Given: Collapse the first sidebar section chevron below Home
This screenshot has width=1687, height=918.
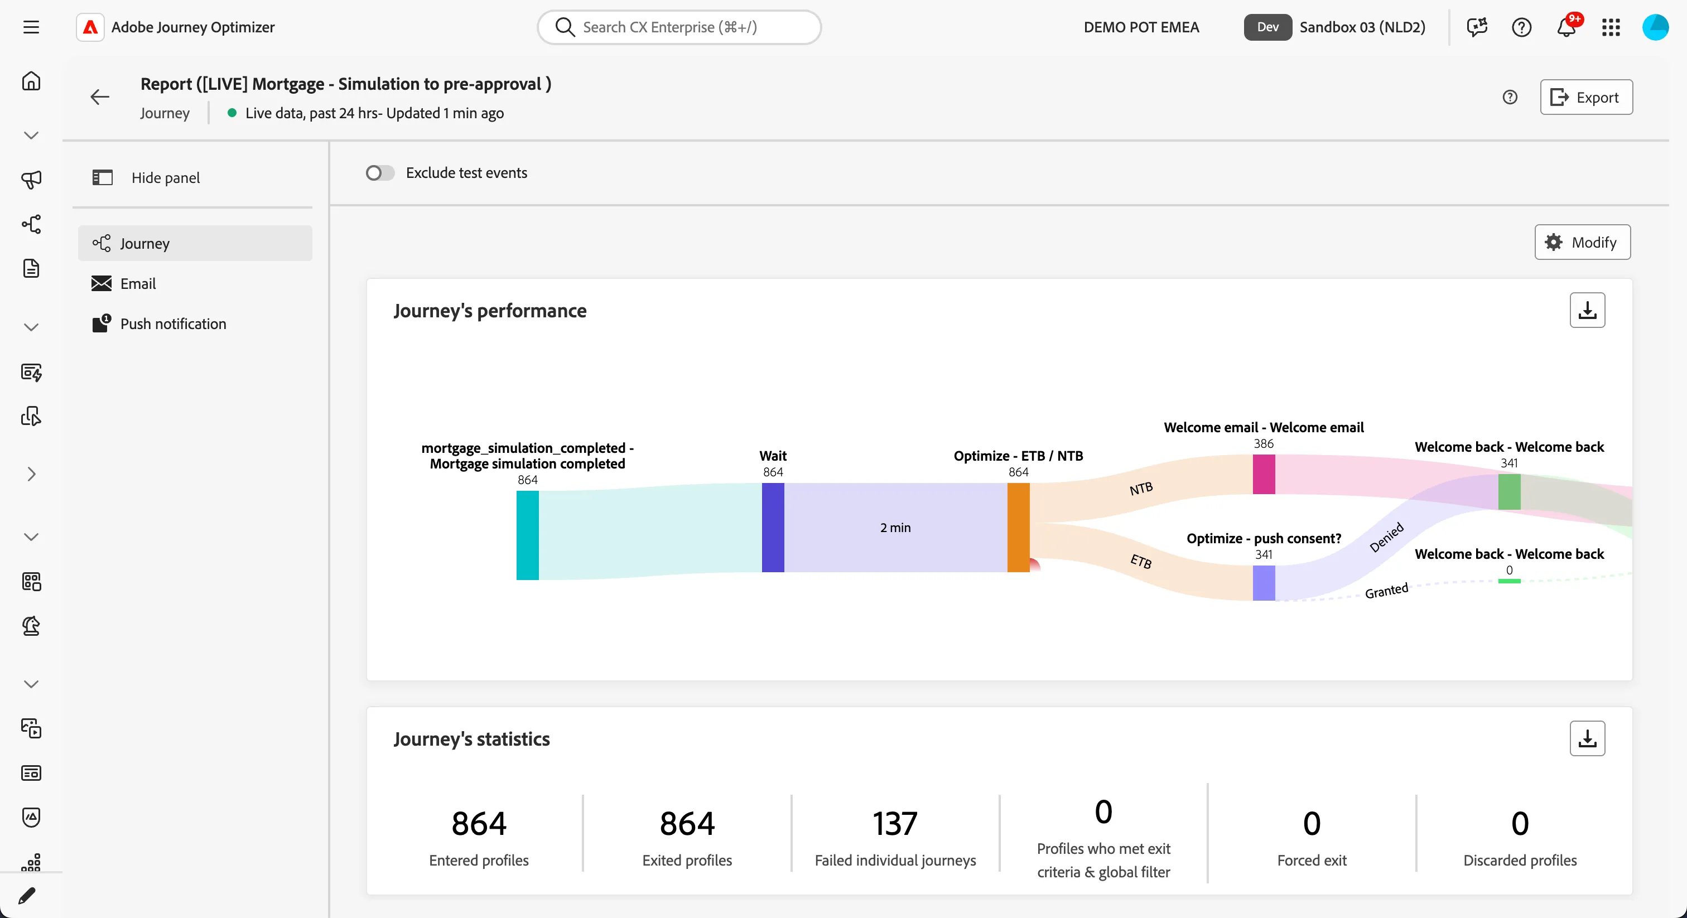Looking at the screenshot, I should click(x=31, y=136).
